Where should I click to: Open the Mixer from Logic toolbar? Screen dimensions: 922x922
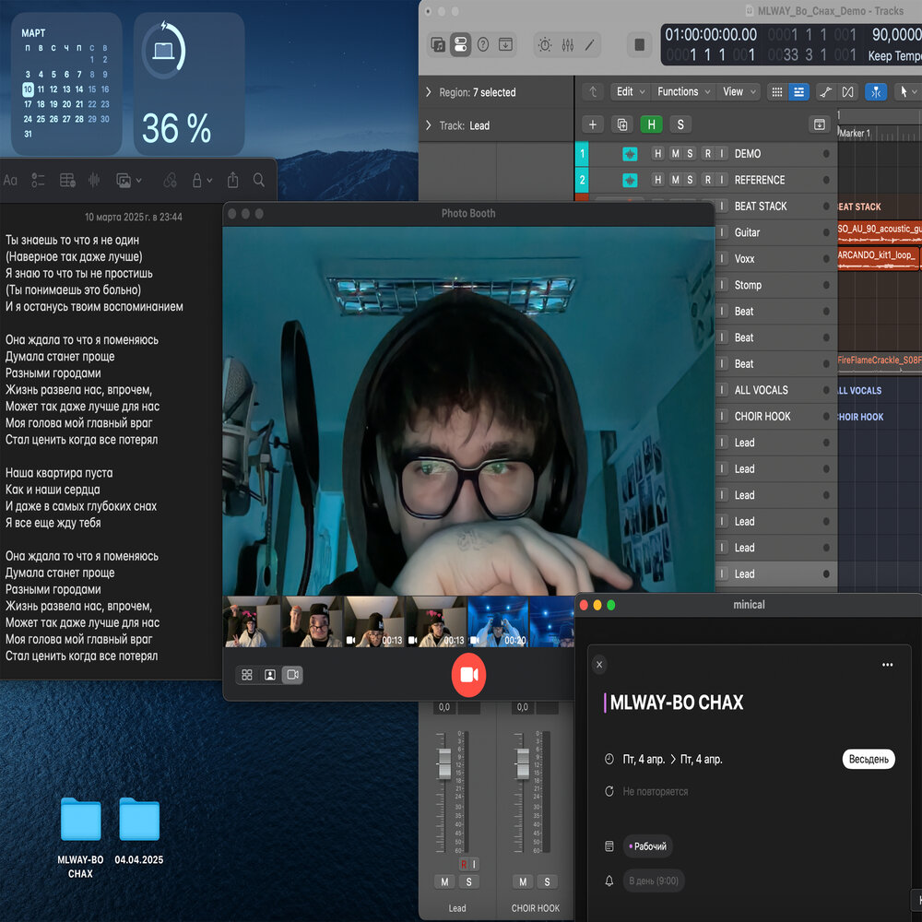click(x=568, y=44)
